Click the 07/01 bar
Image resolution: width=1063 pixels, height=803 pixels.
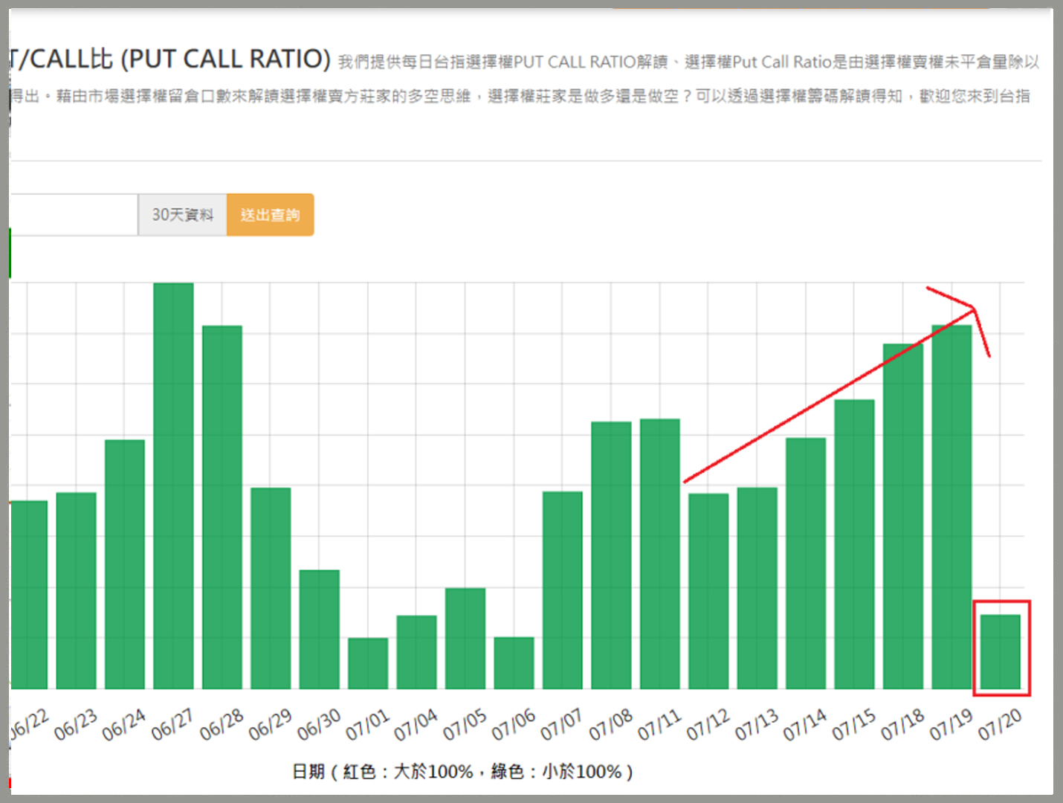pos(368,663)
